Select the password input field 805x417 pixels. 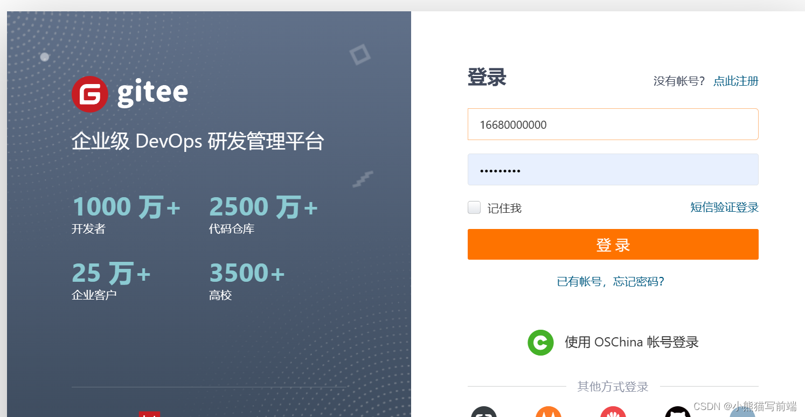pos(613,169)
